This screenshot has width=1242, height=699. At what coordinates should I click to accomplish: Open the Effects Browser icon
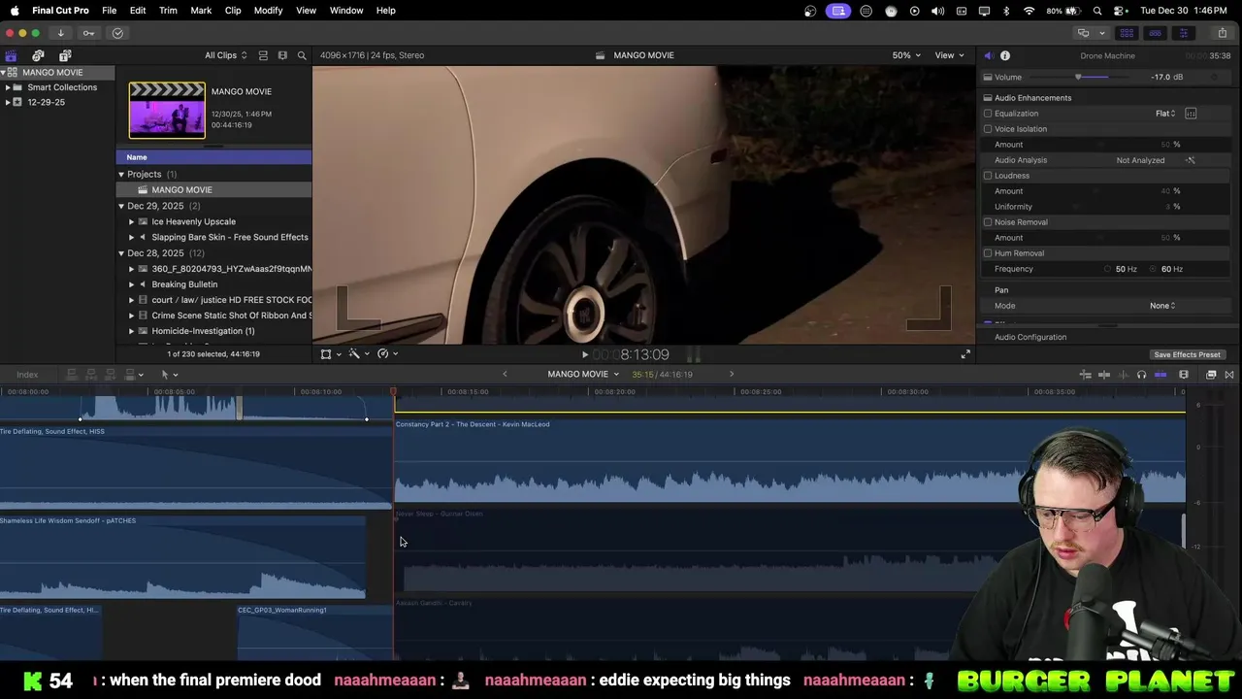coord(1211,375)
